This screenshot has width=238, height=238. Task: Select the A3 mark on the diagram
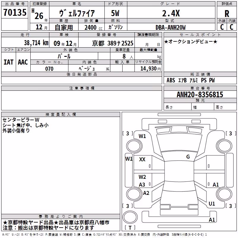point(142,184)
